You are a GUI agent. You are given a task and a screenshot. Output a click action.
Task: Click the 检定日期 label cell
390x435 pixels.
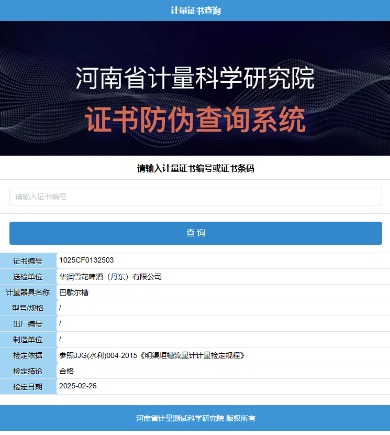point(28,387)
